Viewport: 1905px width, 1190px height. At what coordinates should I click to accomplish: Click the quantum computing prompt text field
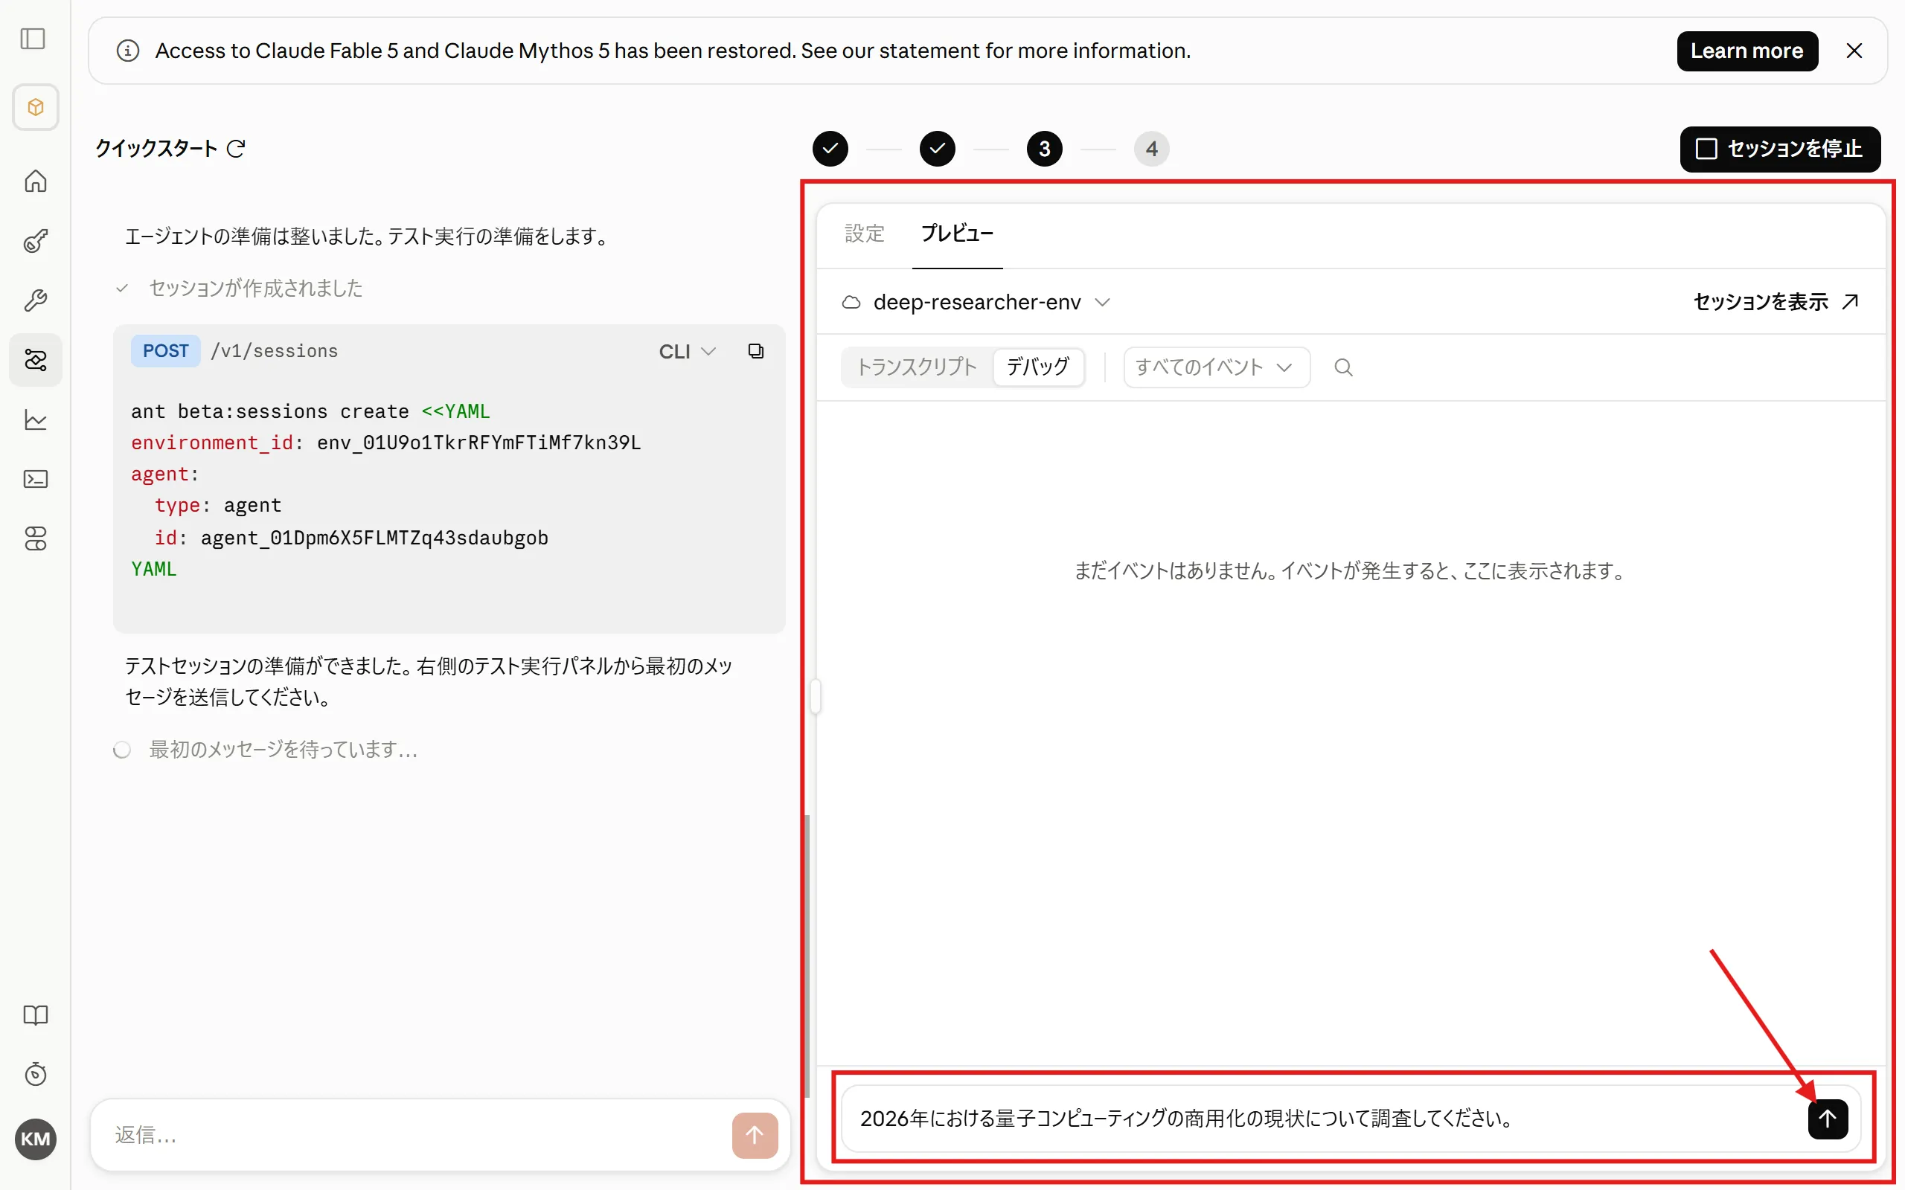(1322, 1119)
